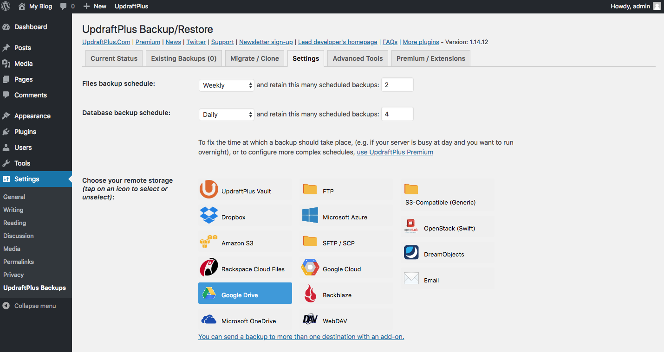Open the Privacy settings submenu
Viewport: 664px width, 352px height.
(x=13, y=275)
